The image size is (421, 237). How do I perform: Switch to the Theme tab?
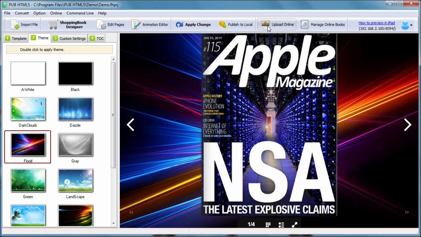(40, 38)
